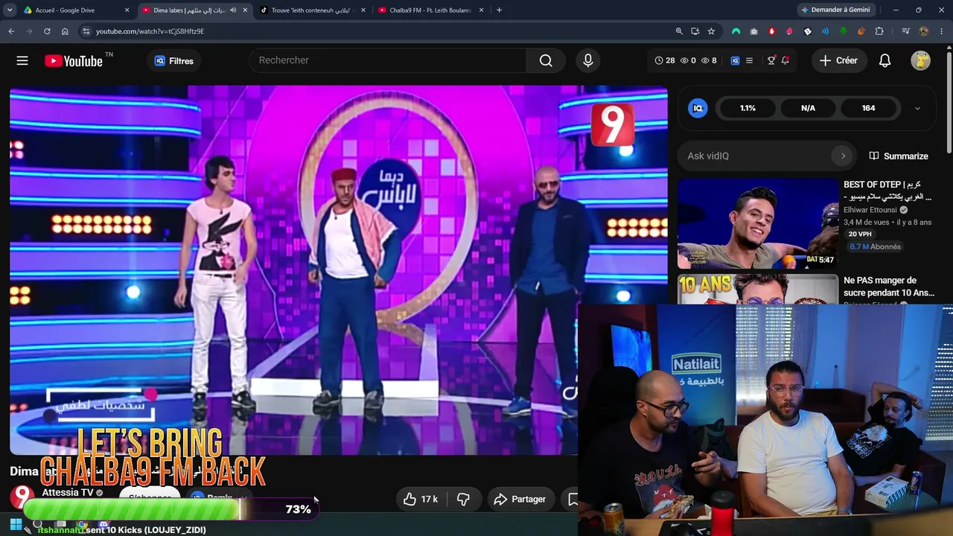The image size is (953, 536).
Task: Click the vidIQ logo in the side panel
Action: 698,108
